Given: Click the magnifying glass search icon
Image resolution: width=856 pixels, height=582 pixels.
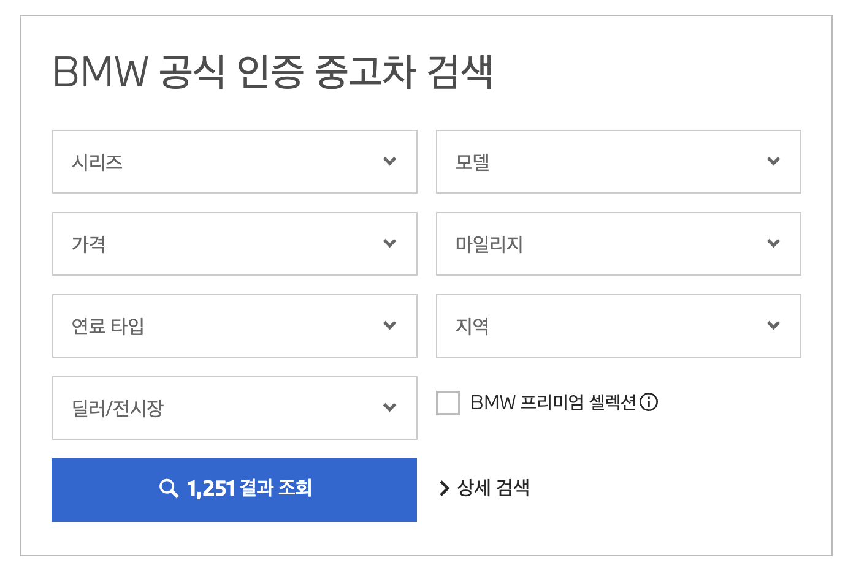Looking at the screenshot, I should 169,489.
